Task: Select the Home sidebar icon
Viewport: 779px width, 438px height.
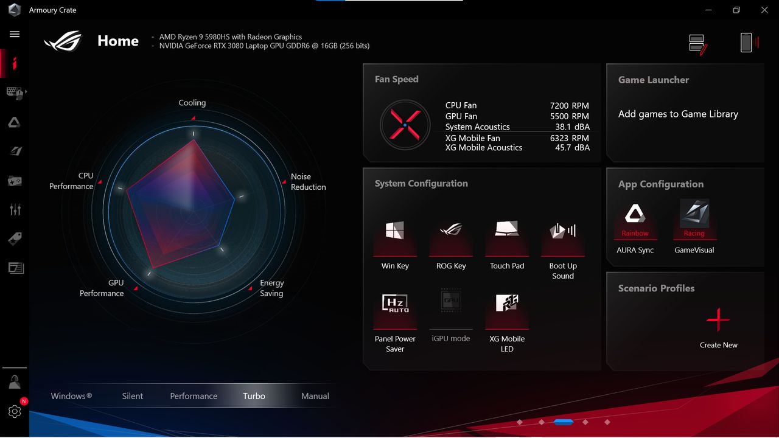Action: coord(15,63)
